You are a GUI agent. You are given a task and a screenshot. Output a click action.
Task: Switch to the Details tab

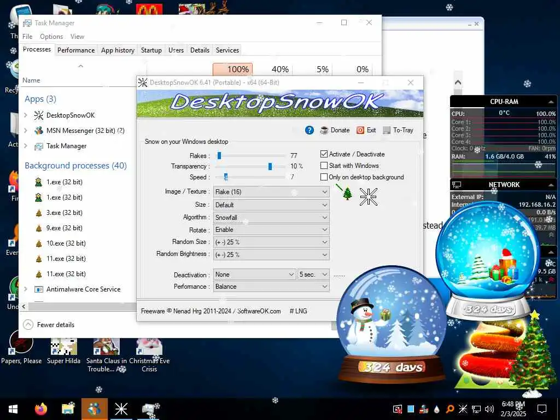(x=200, y=50)
